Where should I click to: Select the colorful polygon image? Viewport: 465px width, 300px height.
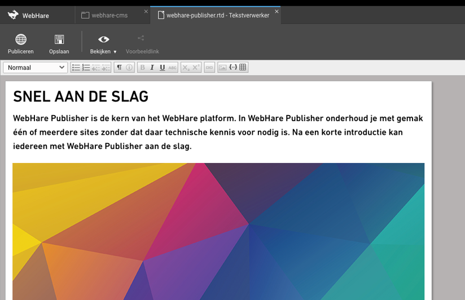point(218,231)
